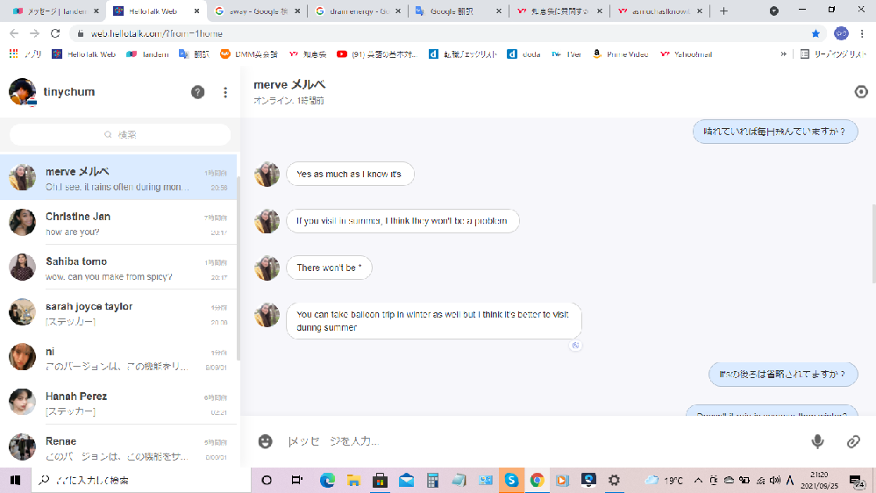This screenshot has width=876, height=493.
Task: Bookmark this page with the star icon
Action: pos(815,33)
